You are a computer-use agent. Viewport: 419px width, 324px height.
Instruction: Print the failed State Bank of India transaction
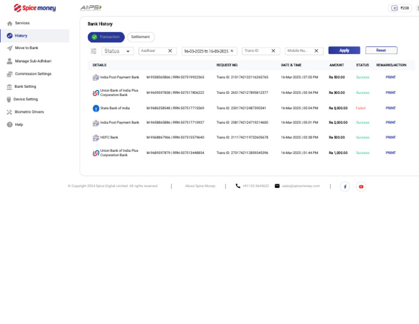click(391, 108)
